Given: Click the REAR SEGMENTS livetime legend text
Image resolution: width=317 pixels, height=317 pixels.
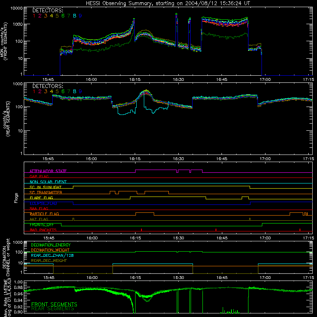Looking at the screenshot, I should tap(53, 309).
